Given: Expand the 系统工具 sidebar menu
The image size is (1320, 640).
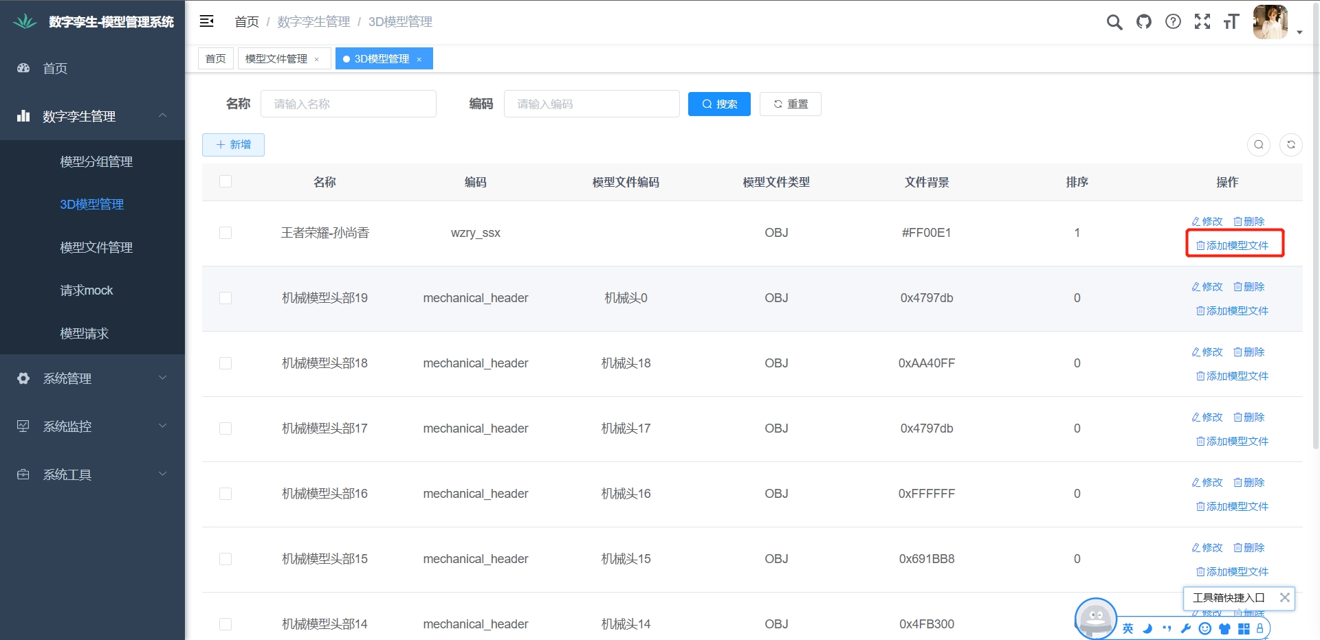Looking at the screenshot, I should [x=92, y=475].
